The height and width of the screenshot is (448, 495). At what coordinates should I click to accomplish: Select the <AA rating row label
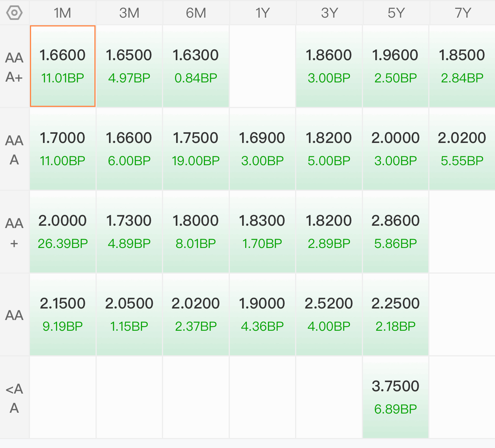[15, 398]
